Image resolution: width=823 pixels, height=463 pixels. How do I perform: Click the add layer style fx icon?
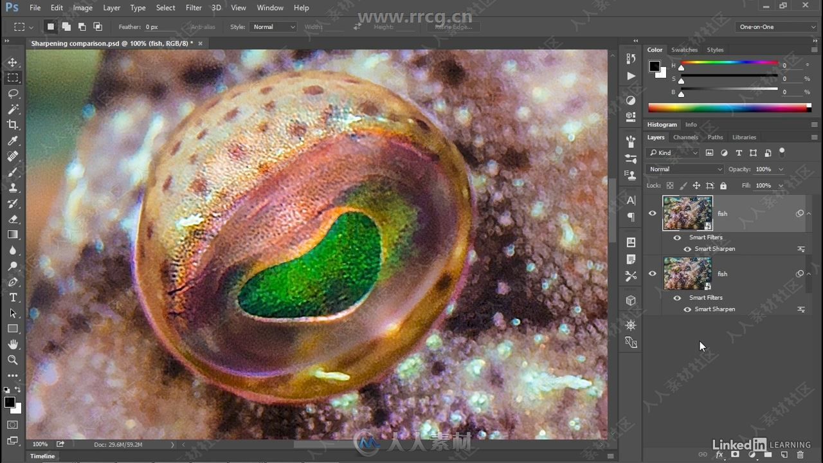[719, 455]
